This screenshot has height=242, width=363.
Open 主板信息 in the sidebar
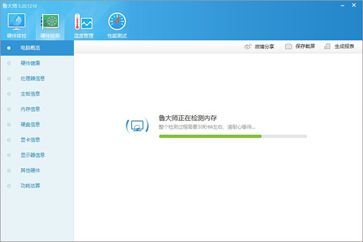(37, 94)
